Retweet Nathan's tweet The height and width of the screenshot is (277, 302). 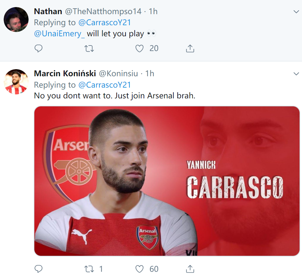(89, 48)
